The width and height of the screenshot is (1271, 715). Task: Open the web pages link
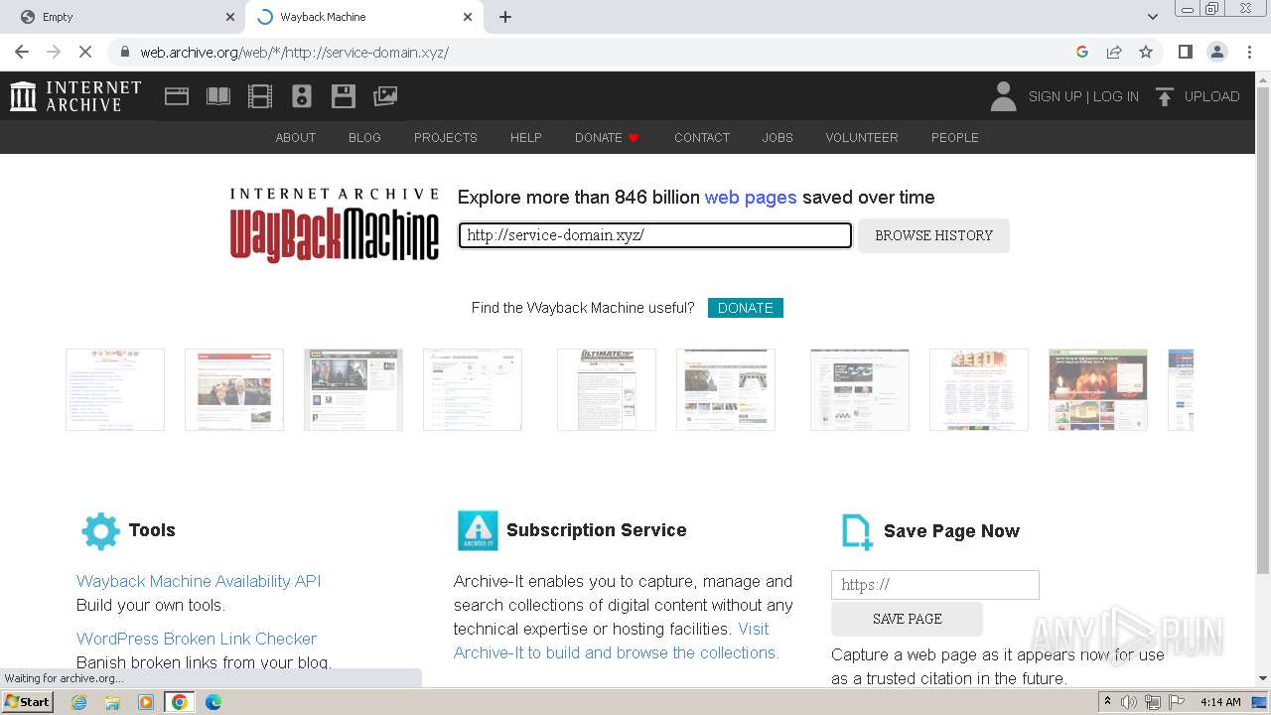click(x=751, y=197)
